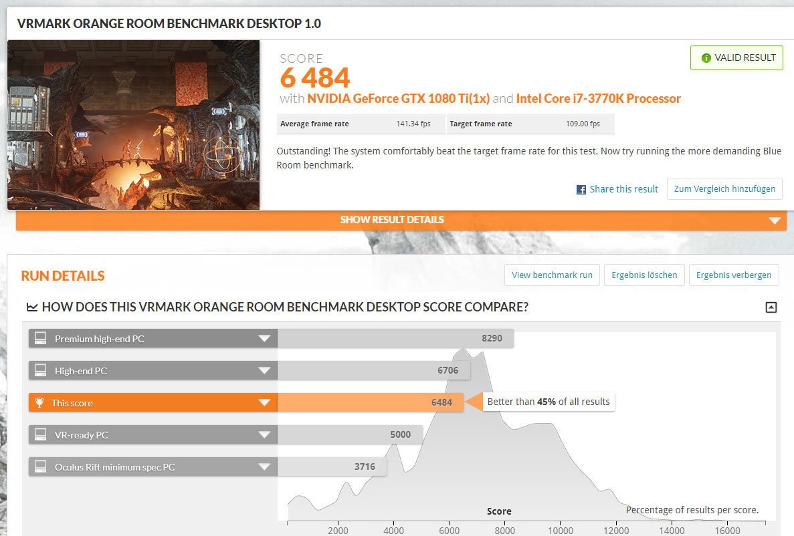This screenshot has width=794, height=536.
Task: Click the chart icon beside the comparison heading
Action: coord(32,307)
